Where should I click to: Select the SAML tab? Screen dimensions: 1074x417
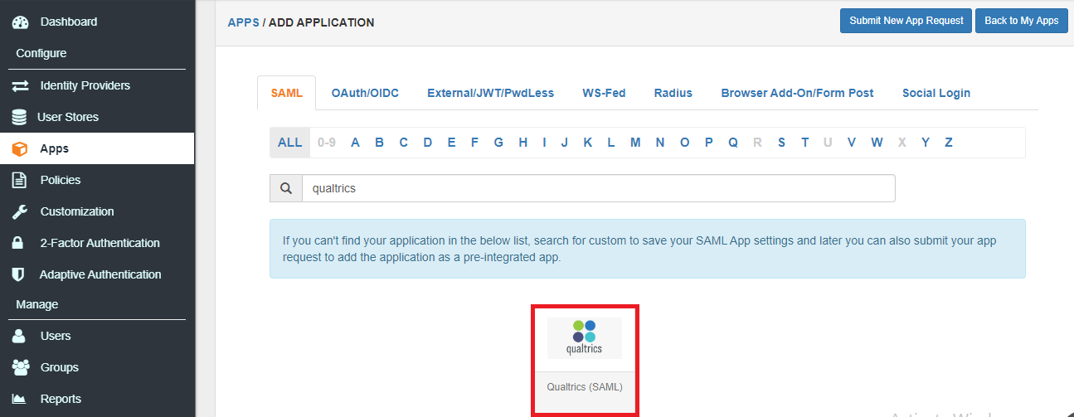coord(287,93)
